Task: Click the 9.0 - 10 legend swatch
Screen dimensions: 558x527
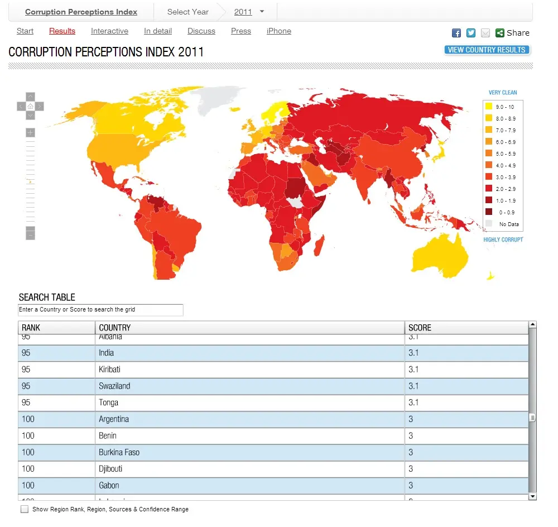Action: [x=489, y=106]
